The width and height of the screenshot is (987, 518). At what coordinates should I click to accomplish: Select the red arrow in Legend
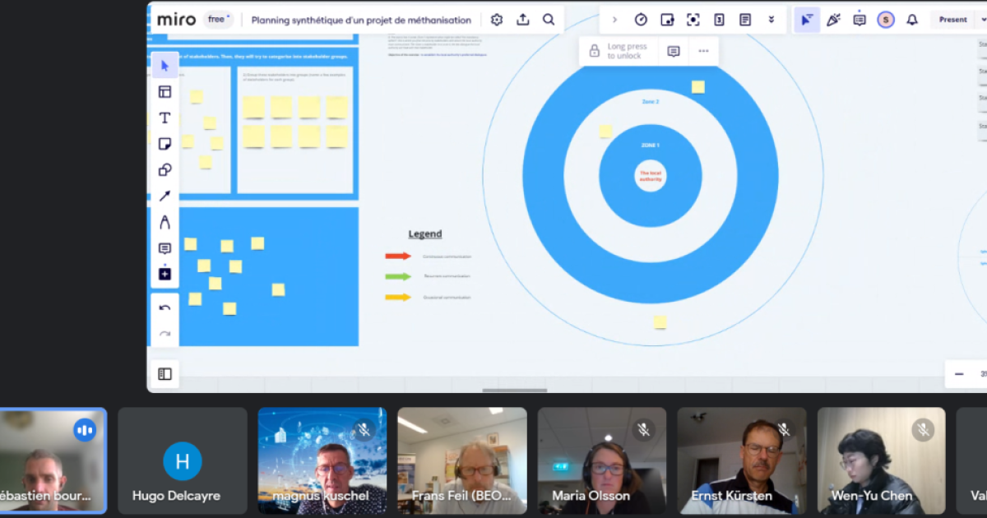coord(398,257)
